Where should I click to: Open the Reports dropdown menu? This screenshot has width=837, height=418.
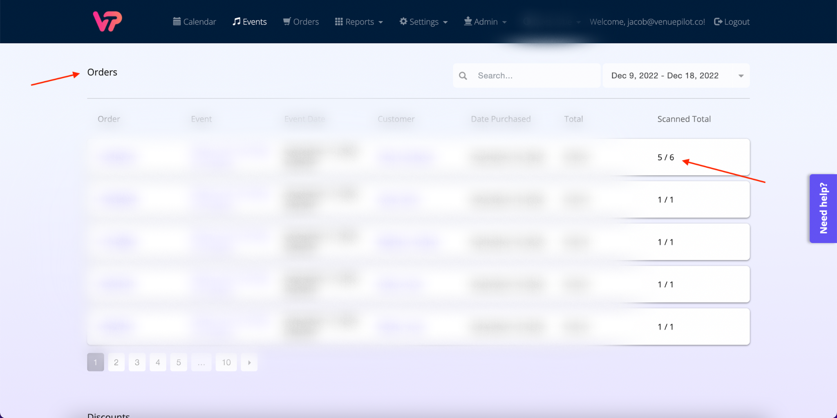pos(360,21)
